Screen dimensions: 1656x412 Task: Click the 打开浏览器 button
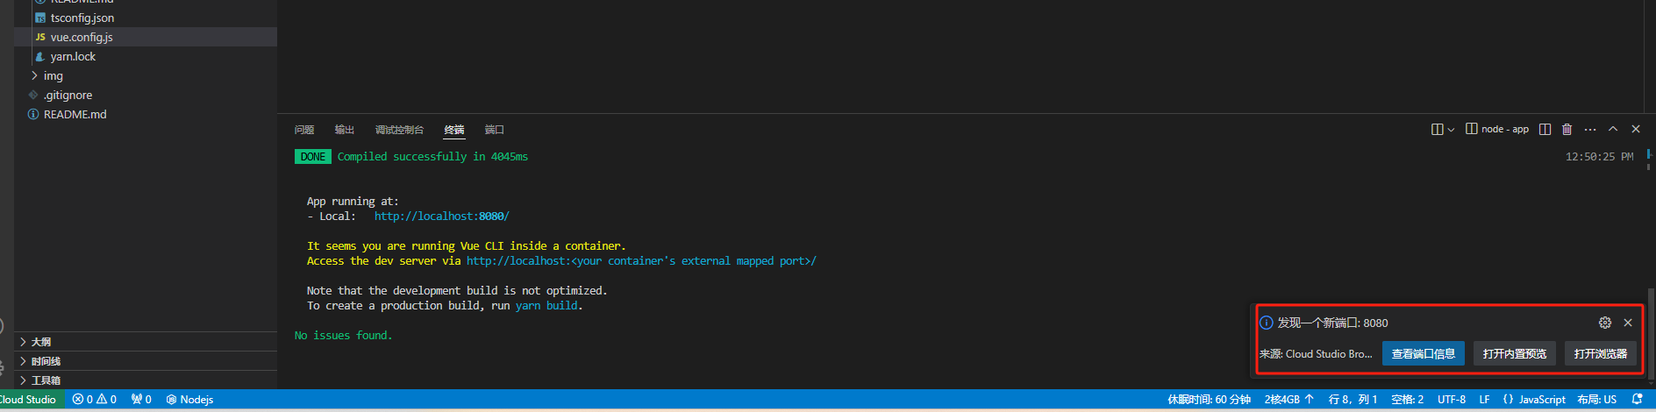(1600, 353)
